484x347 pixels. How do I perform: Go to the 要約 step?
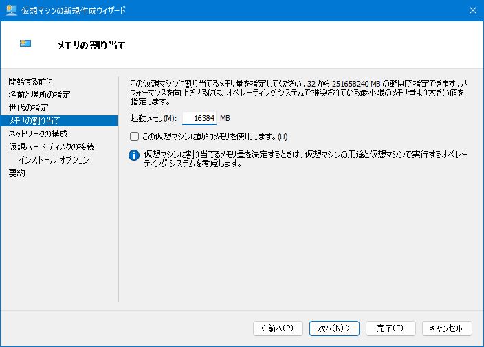17,172
